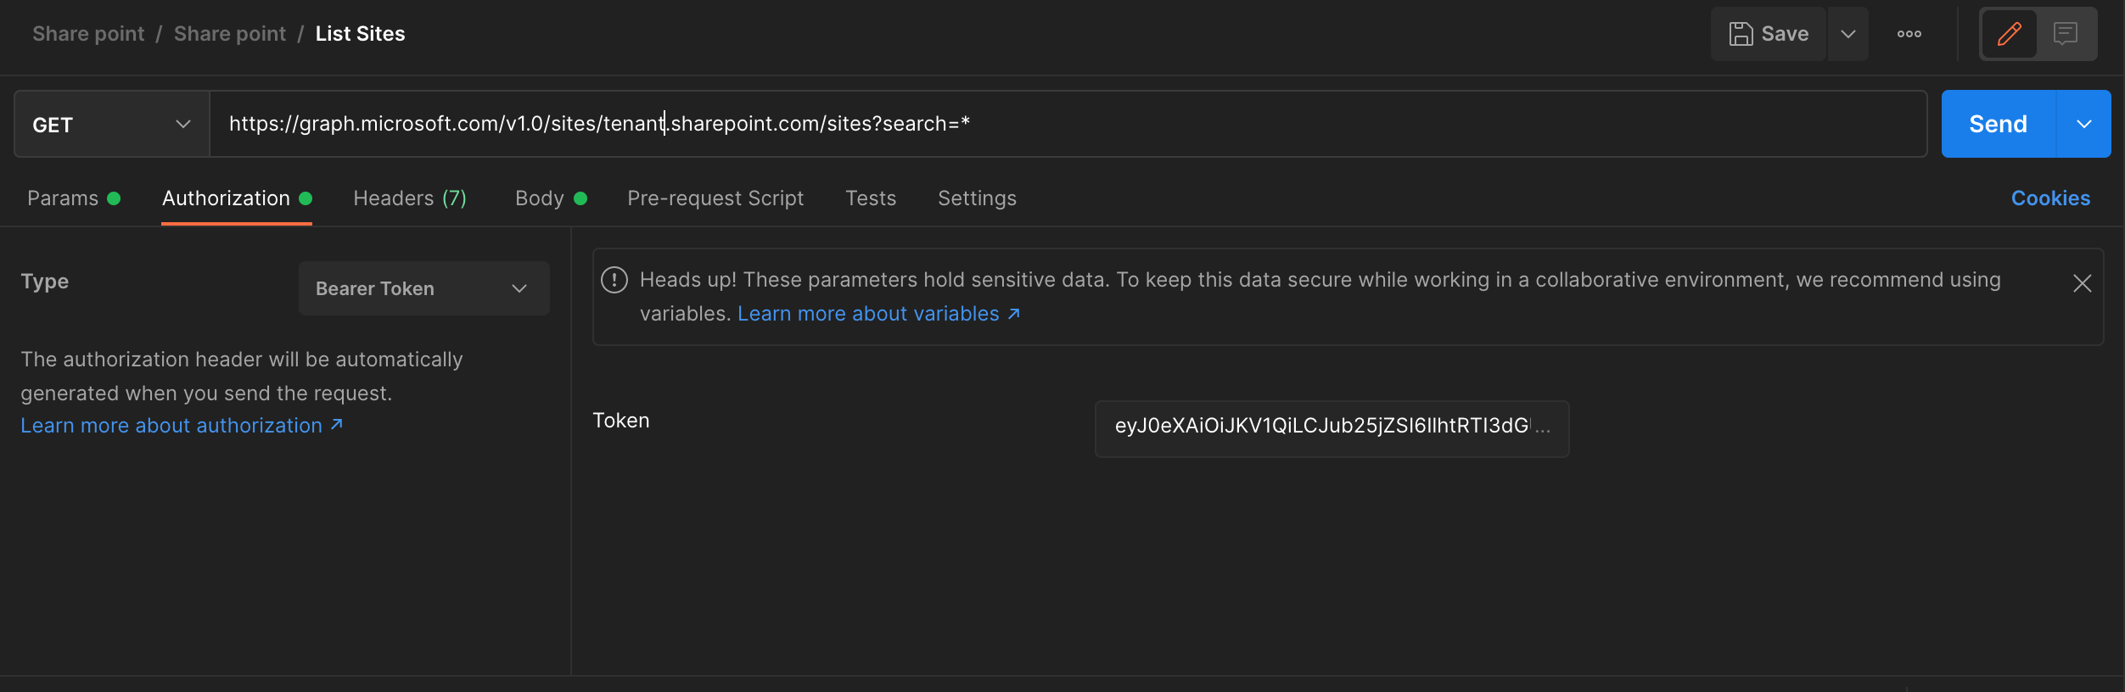
Task: Open the Tests tab
Action: (x=871, y=198)
